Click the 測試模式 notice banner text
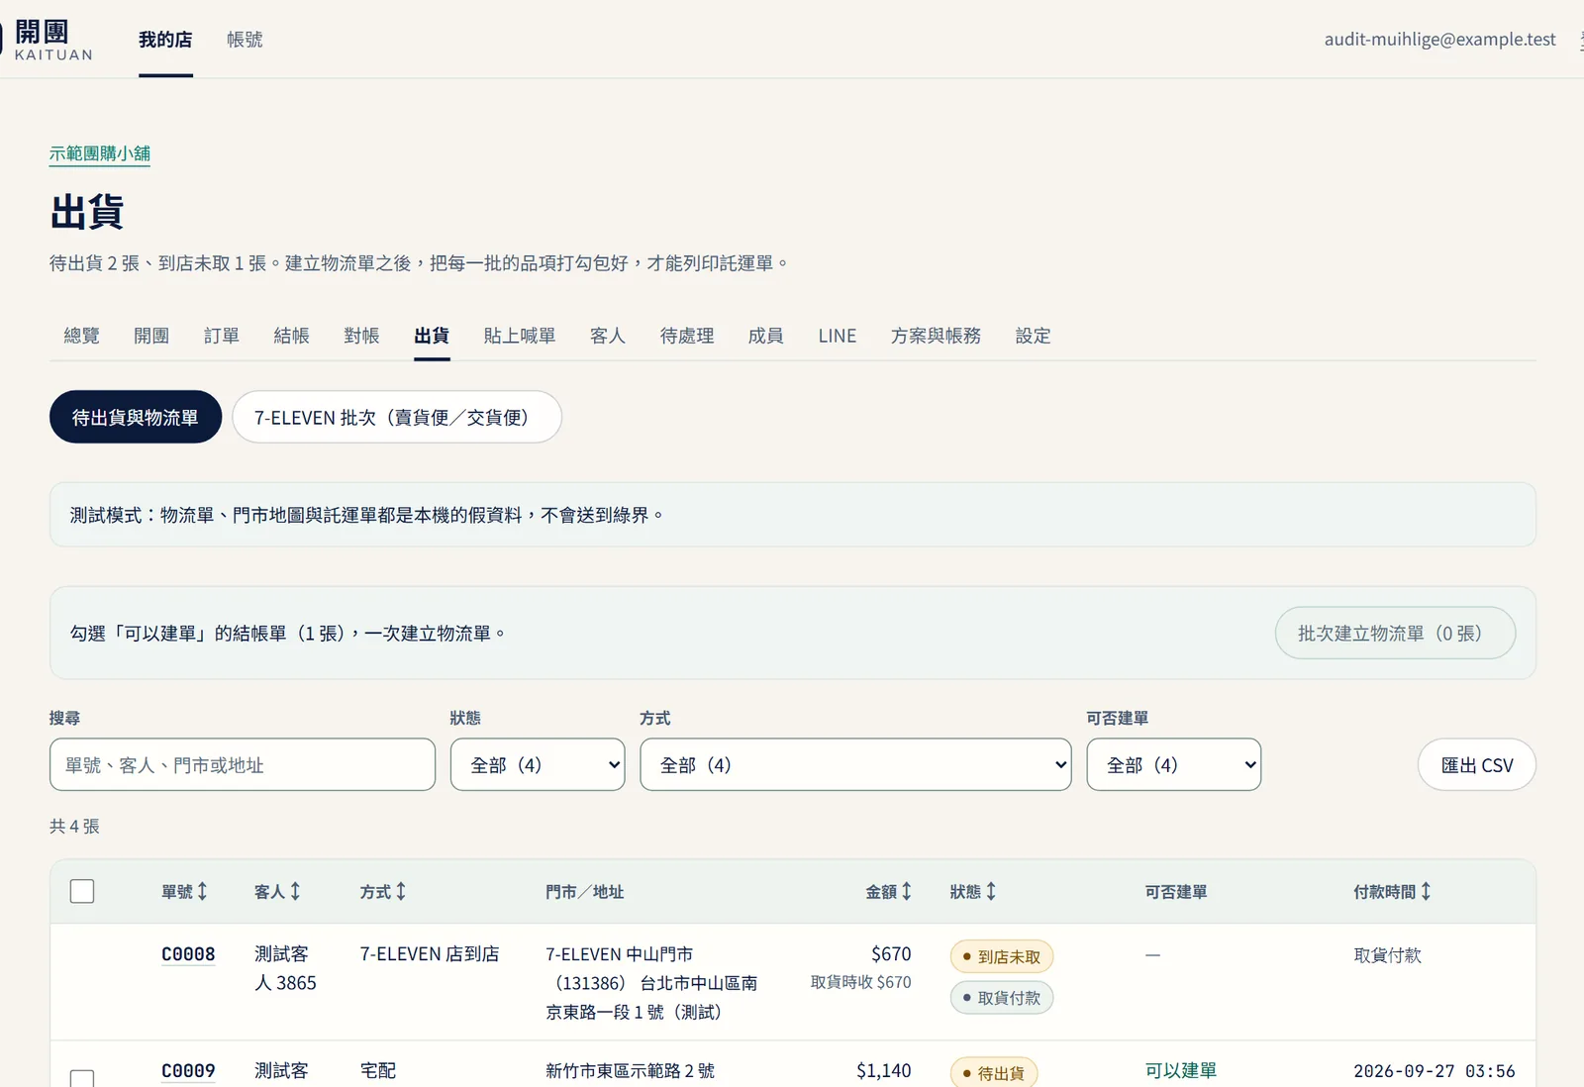The image size is (1584, 1087). click(366, 515)
